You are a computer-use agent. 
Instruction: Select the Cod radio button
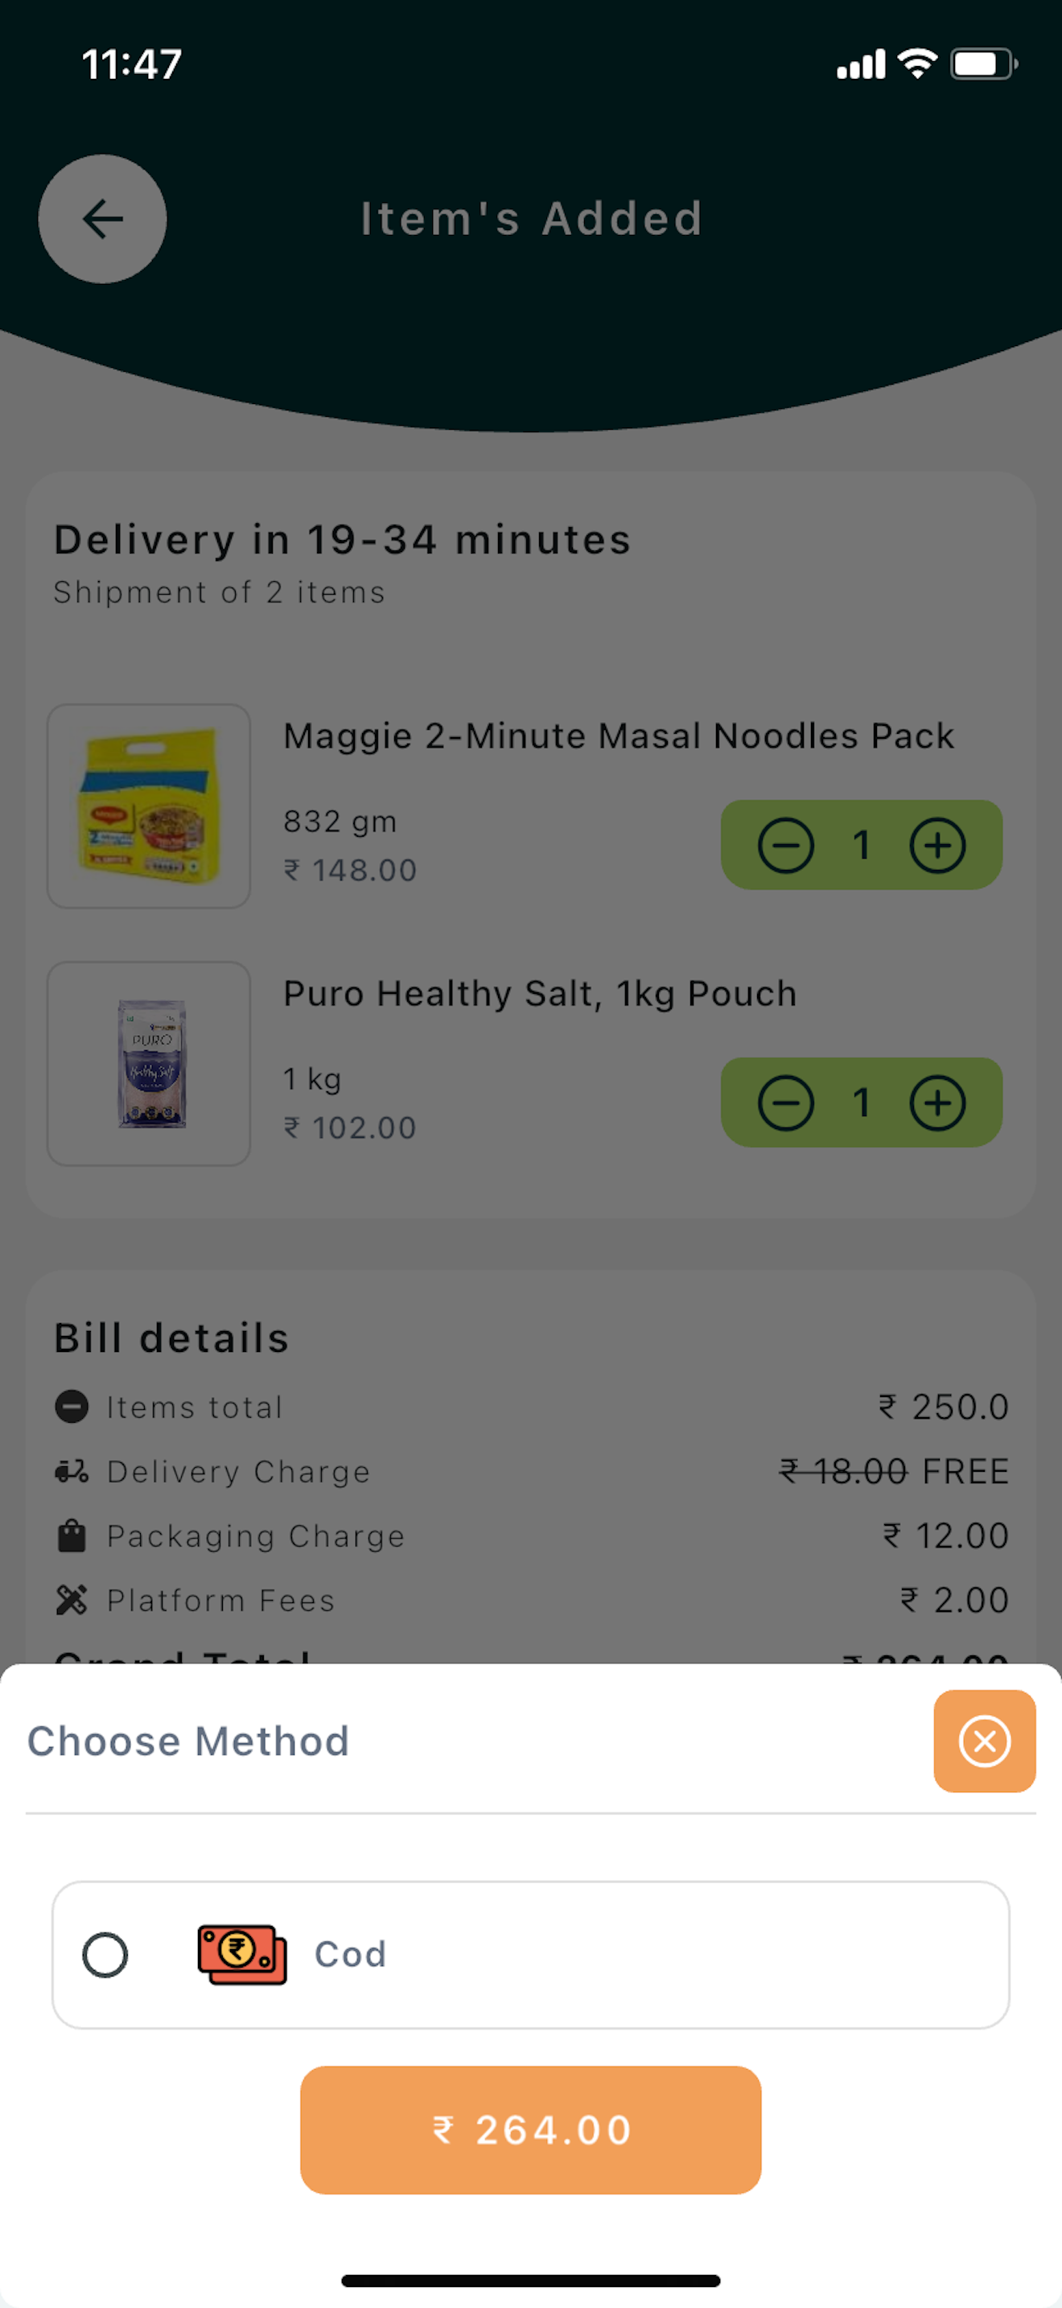coord(105,1954)
